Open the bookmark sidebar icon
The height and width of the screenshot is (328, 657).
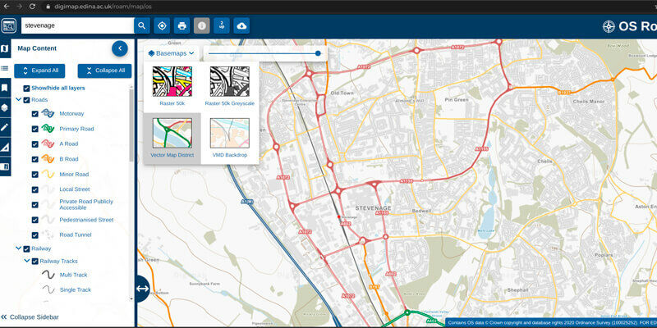click(5, 88)
